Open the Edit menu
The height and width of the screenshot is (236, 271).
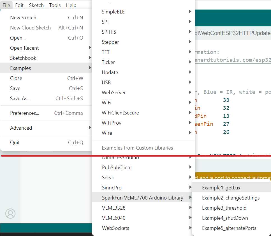[19, 5]
